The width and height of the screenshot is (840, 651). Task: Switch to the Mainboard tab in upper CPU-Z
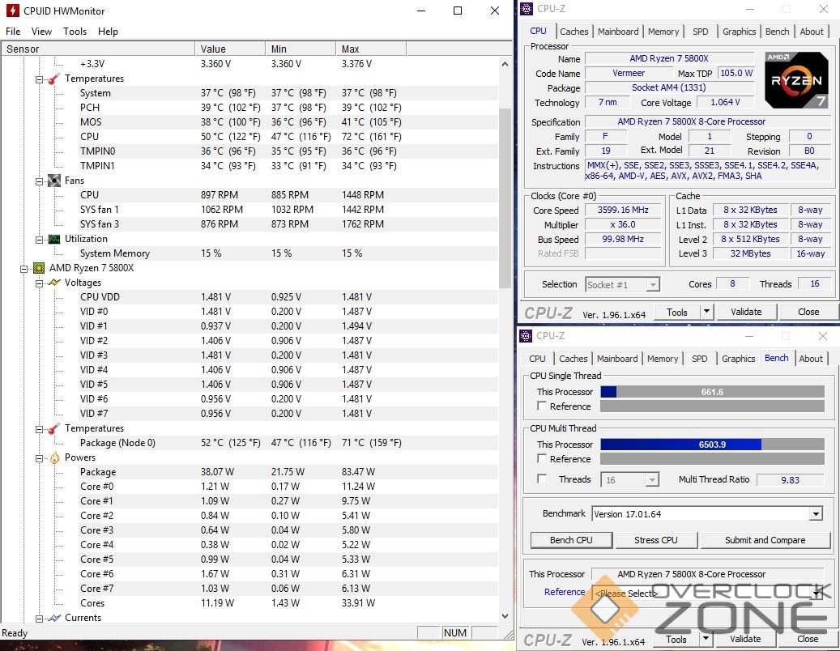(618, 32)
